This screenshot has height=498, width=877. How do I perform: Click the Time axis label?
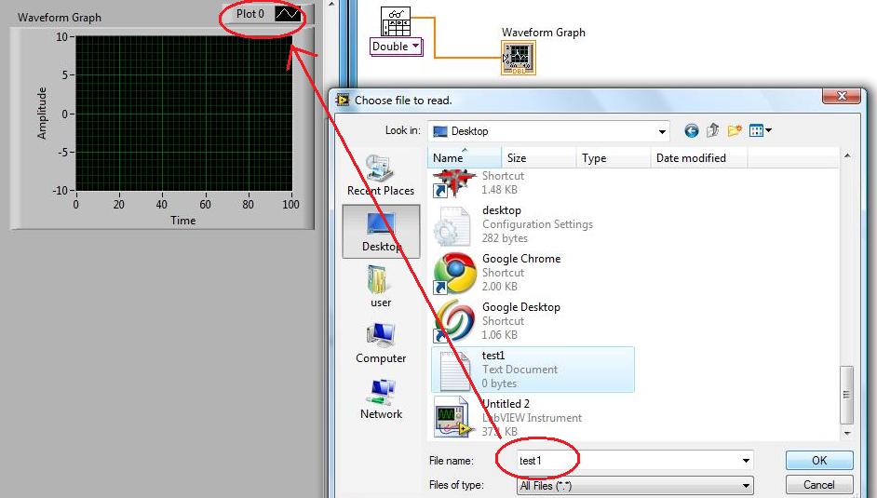[x=182, y=221]
